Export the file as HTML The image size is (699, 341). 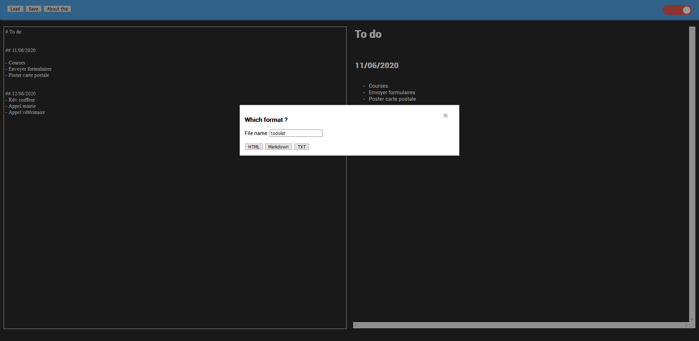(254, 147)
